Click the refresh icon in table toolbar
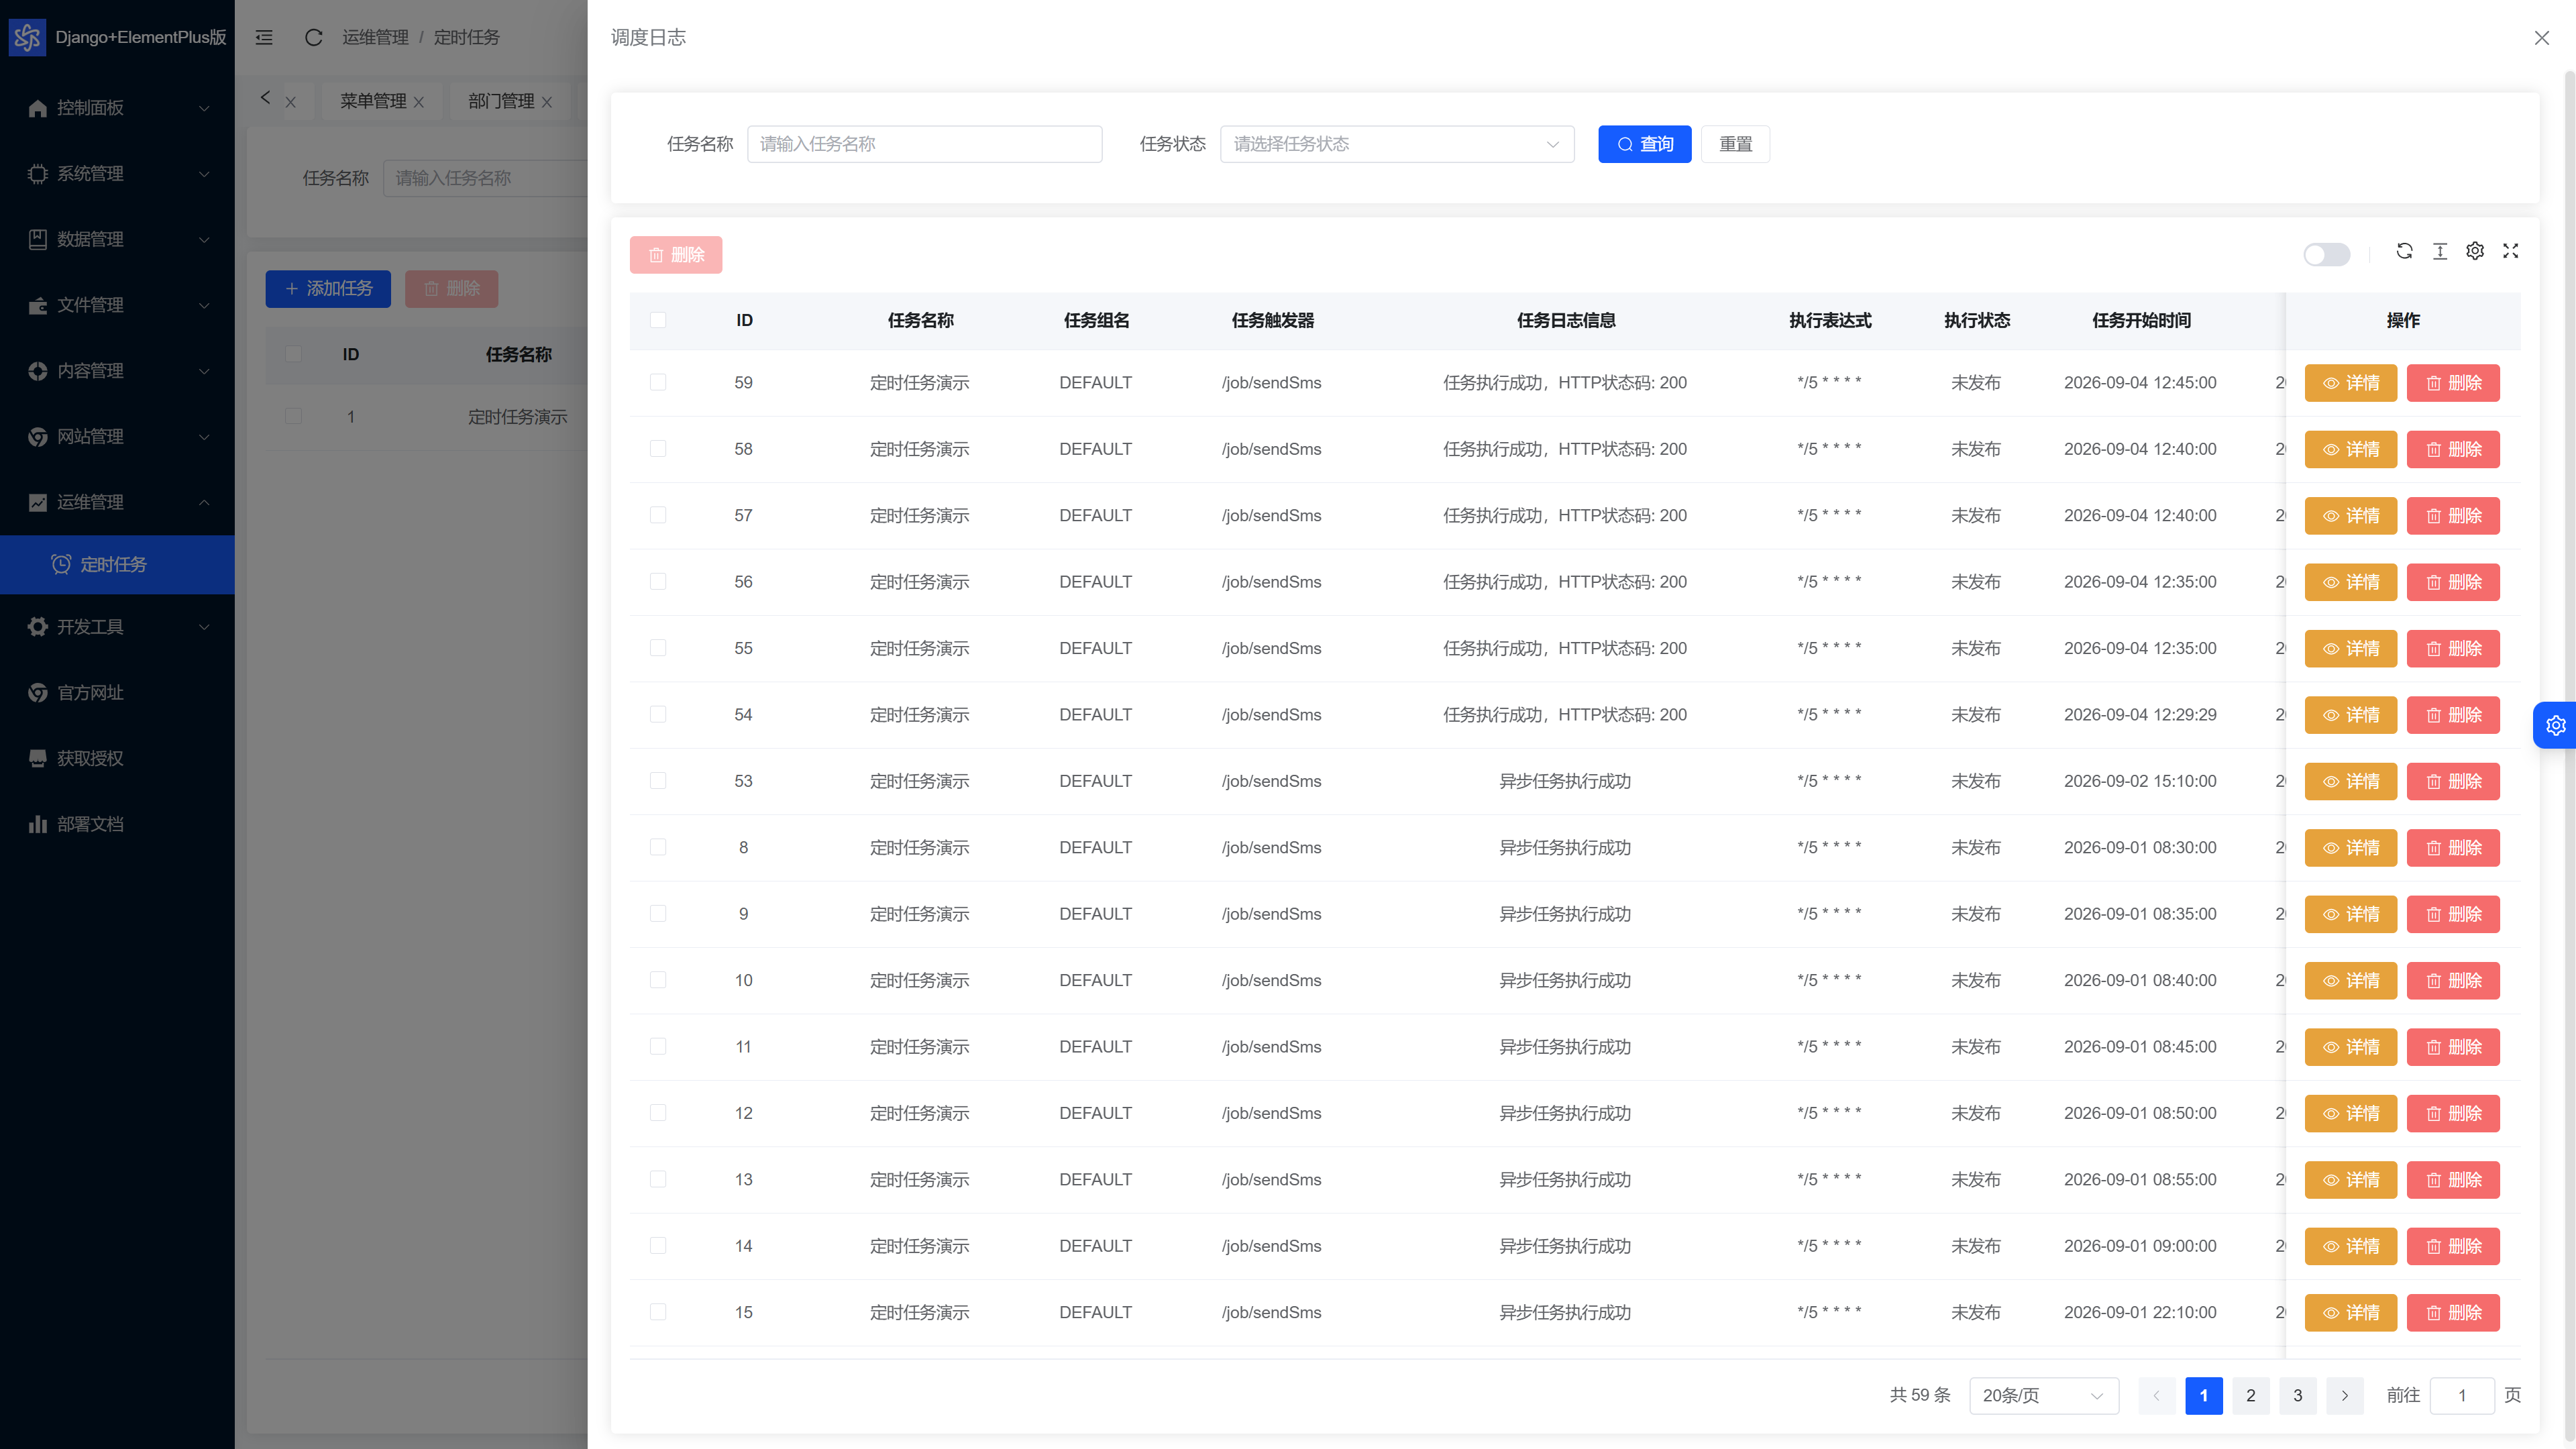The image size is (2576, 1449). [x=2404, y=251]
